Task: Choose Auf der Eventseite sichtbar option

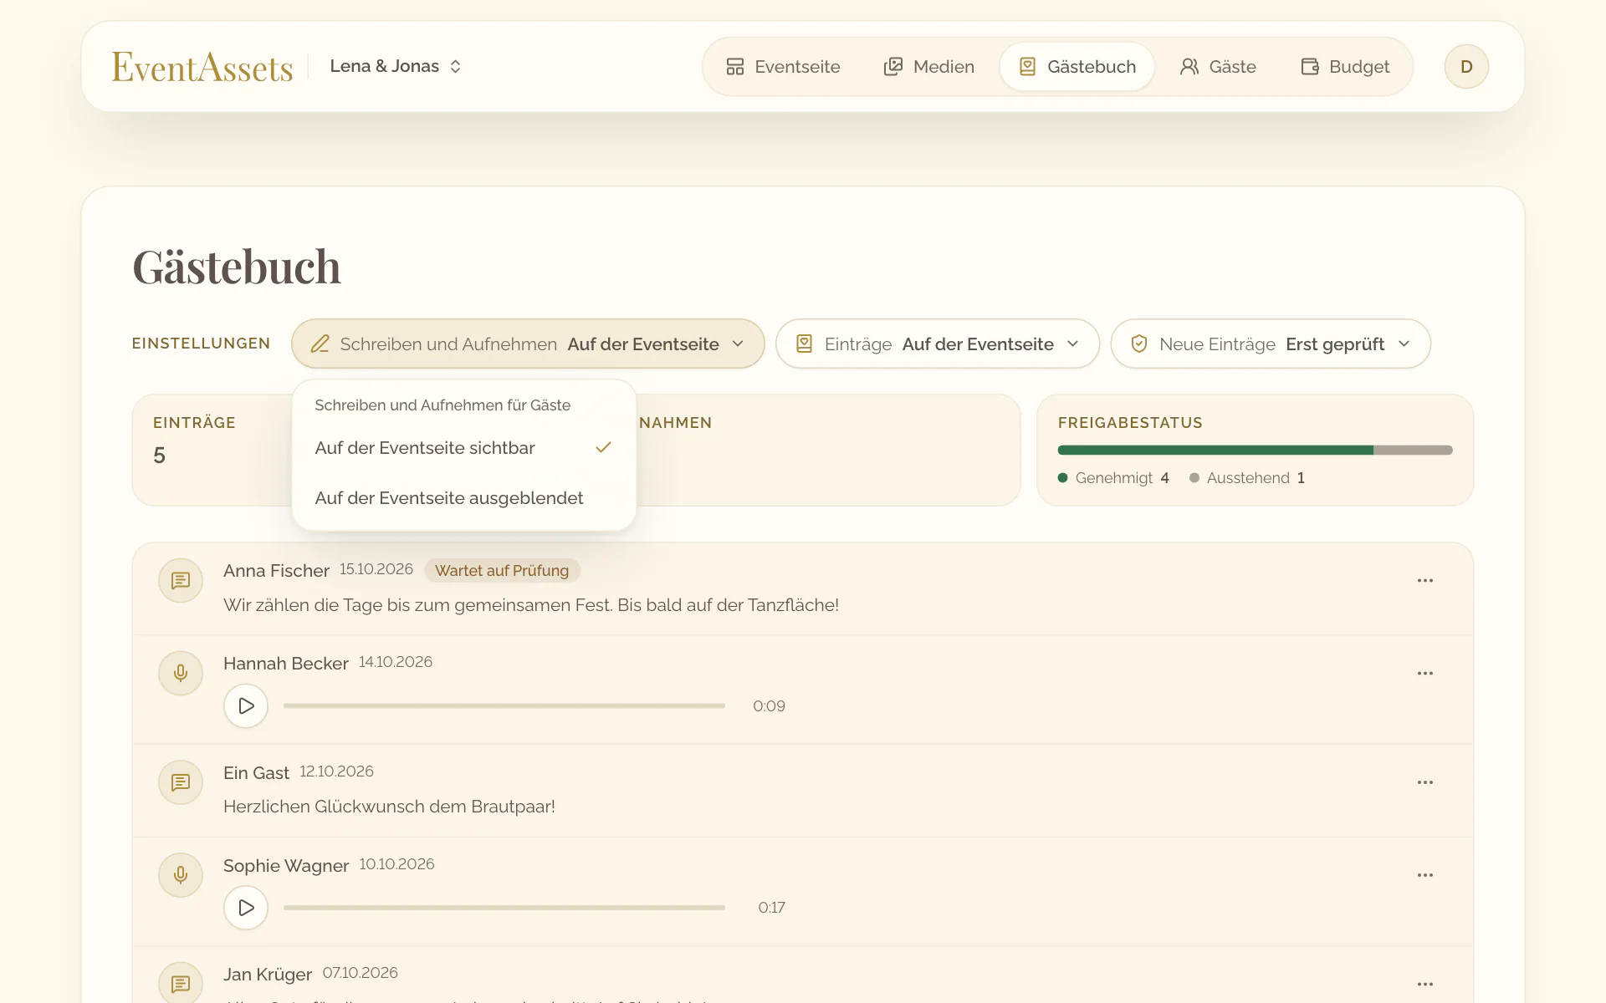Action: click(x=464, y=448)
